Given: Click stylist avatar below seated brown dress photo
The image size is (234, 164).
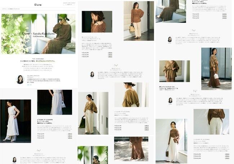Looking at the screenshot, I should (169, 39).
